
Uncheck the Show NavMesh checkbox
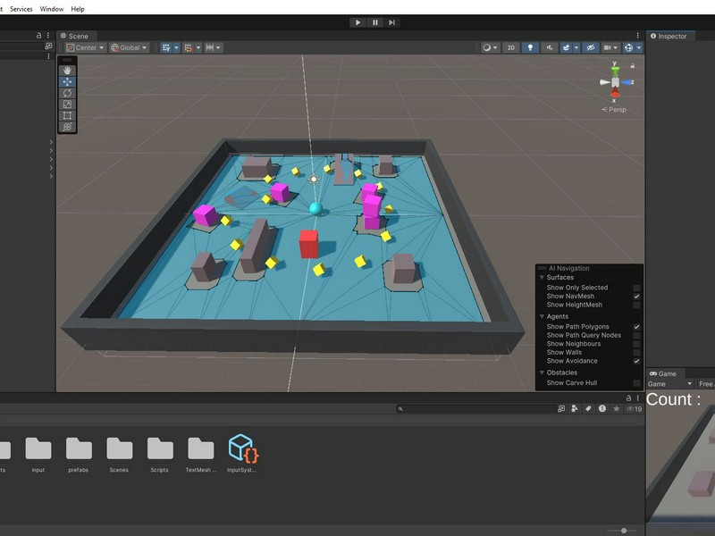pos(636,297)
